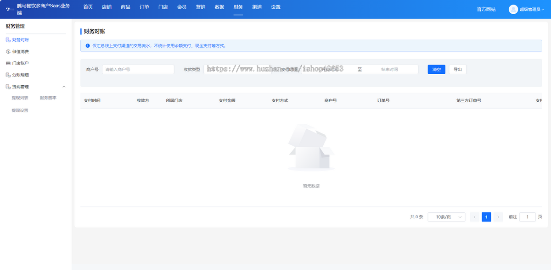
Task: Open the 营销 top menu
Action: [x=201, y=7]
